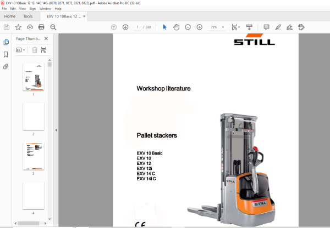Viewport: 330px width, 228px height.
Task: Open the Help menu
Action: pyautogui.click(x=58, y=9)
